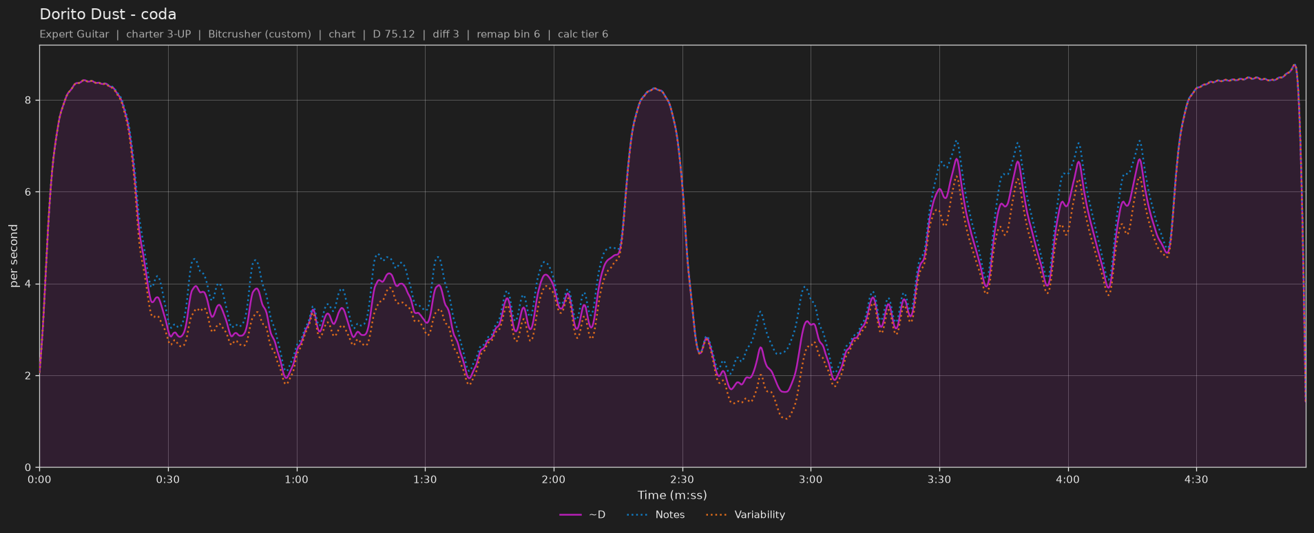This screenshot has width=1314, height=533.
Task: Click the chart title 'Dorito Dust - coda'
Action: coord(108,14)
